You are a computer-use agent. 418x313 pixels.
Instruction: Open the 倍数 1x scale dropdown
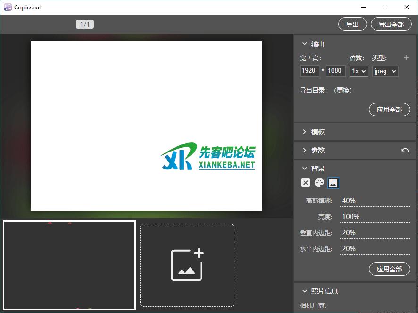point(359,71)
